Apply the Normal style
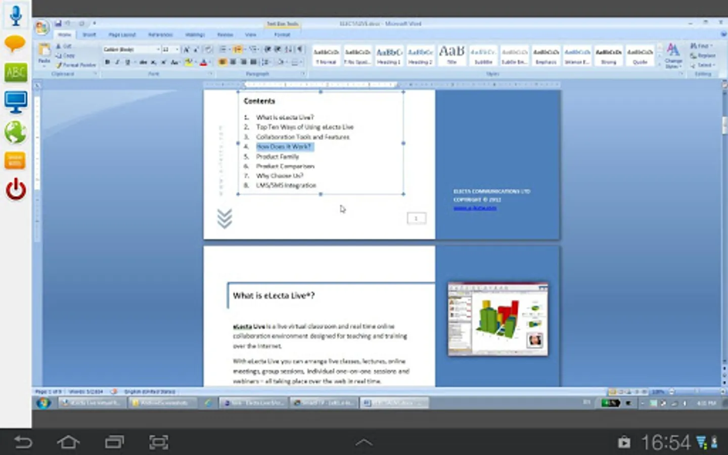The height and width of the screenshot is (455, 728). 326,56
